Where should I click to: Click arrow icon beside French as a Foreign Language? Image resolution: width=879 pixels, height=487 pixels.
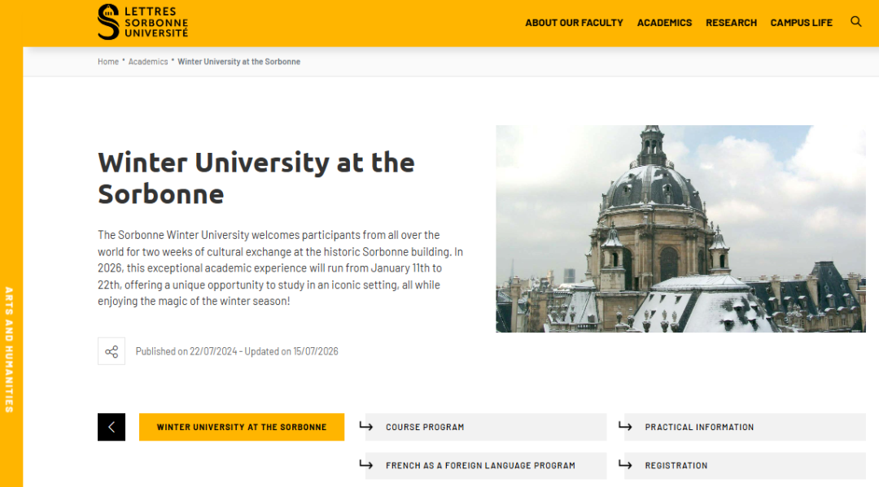coord(366,465)
